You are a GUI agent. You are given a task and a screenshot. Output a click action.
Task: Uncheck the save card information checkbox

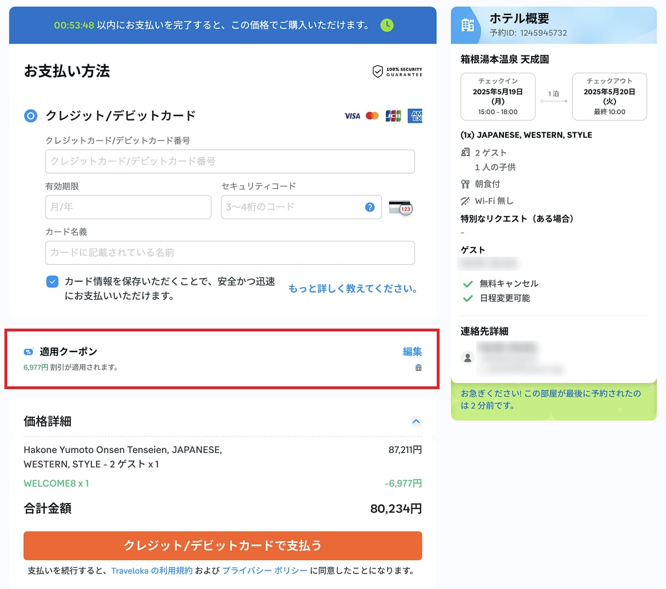pos(52,281)
